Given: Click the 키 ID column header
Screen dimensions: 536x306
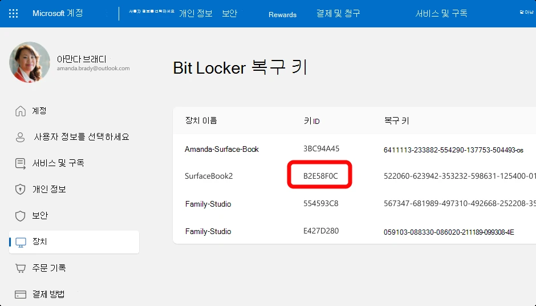Looking at the screenshot, I should point(312,121).
